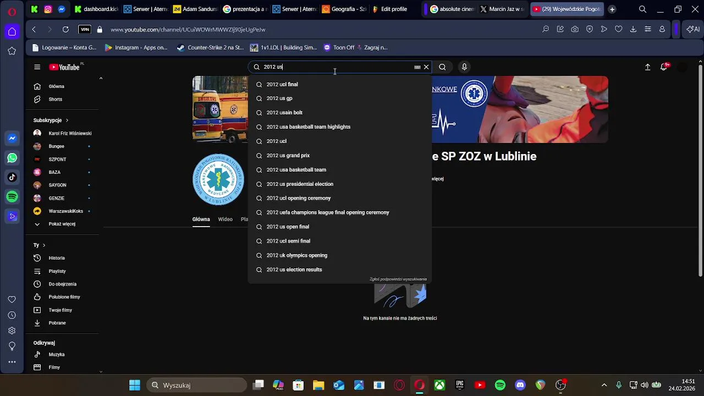This screenshot has height=396, width=704.
Task: Open Opera profile account icon
Action: 662,29
